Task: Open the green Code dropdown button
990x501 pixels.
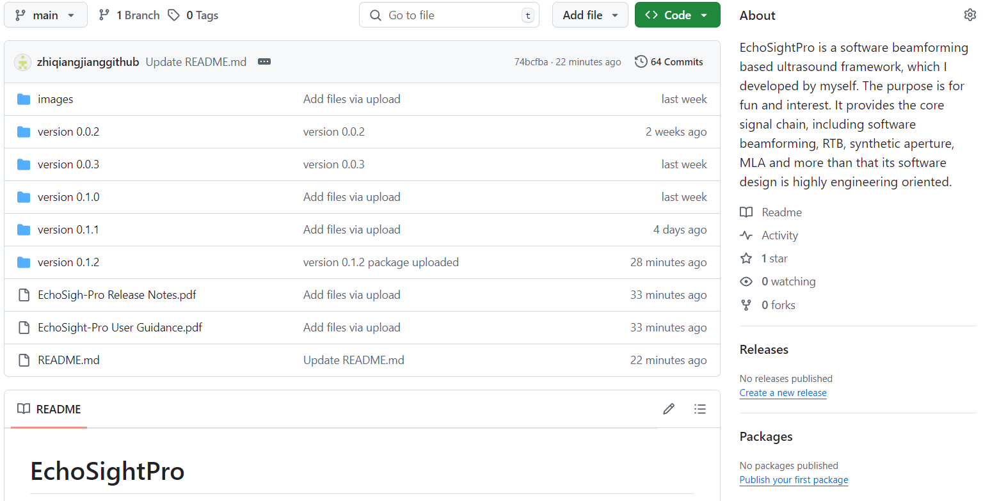Action: point(677,15)
